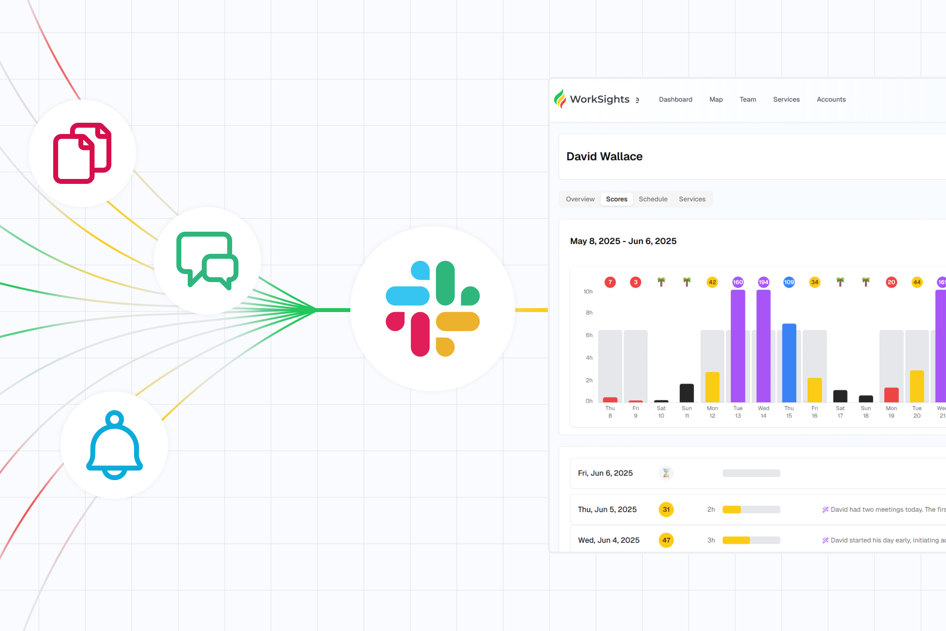946x631 pixels.
Task: Click the yellow bar for Mon 12
Action: coord(712,387)
